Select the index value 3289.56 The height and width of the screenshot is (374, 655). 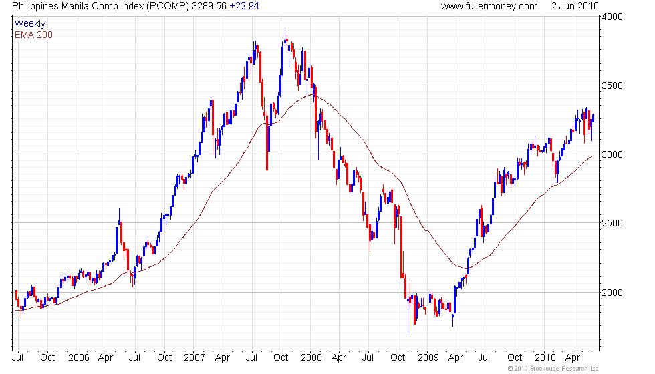point(209,6)
